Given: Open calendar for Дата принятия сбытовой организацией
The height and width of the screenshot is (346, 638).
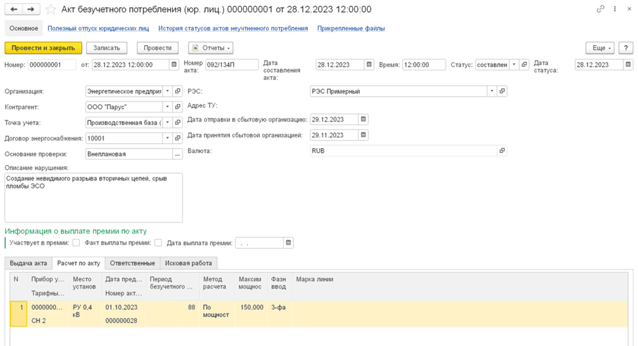Looking at the screenshot, I should click(x=364, y=135).
